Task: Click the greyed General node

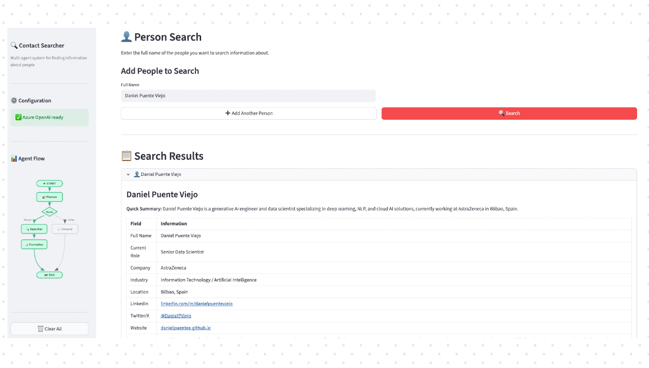Action: (65, 229)
